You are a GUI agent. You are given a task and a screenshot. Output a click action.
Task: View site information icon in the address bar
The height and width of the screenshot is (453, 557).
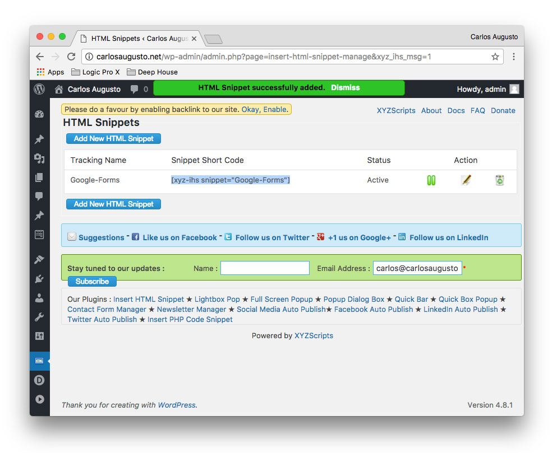click(x=89, y=57)
